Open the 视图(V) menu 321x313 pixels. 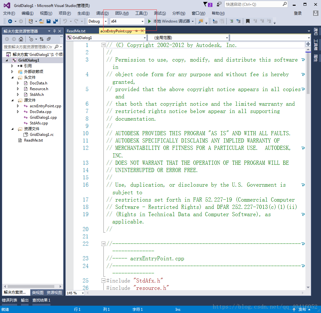pos(46,13)
